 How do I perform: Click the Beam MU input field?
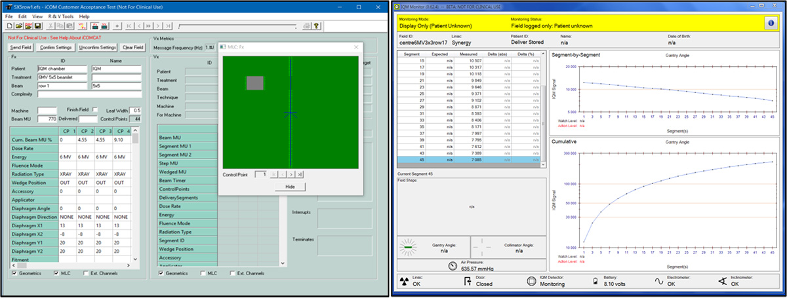click(47, 119)
